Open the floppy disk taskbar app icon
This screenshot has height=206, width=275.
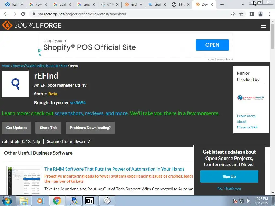pyautogui.click(x=107, y=201)
